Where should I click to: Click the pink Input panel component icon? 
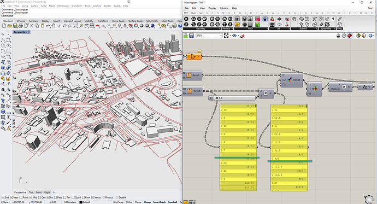[257, 19]
